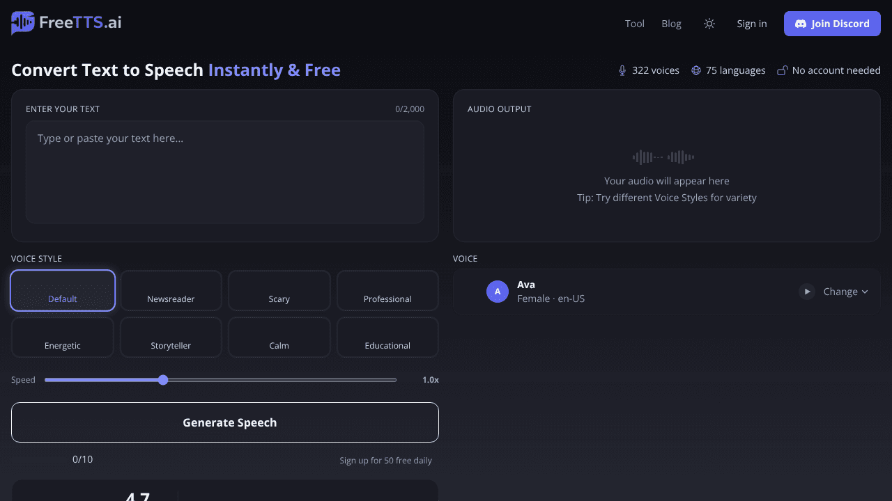Click the Discord icon in Join button
Image resolution: width=892 pixels, height=501 pixels.
[801, 24]
